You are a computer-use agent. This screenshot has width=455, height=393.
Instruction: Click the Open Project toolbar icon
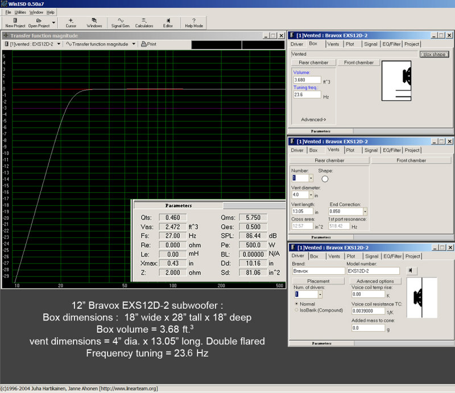click(39, 23)
